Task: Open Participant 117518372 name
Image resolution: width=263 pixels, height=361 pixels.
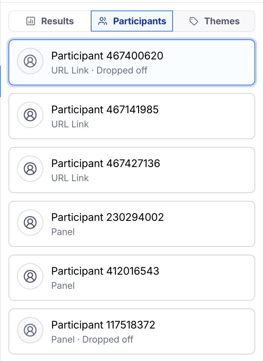Action: click(103, 325)
